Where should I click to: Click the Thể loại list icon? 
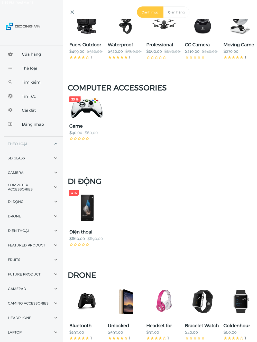click(10, 68)
